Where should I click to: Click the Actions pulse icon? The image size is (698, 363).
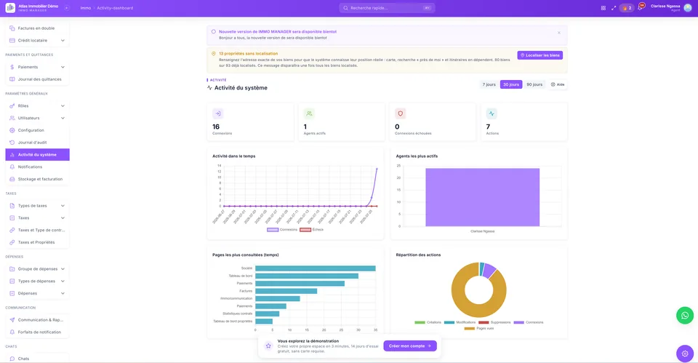click(492, 113)
